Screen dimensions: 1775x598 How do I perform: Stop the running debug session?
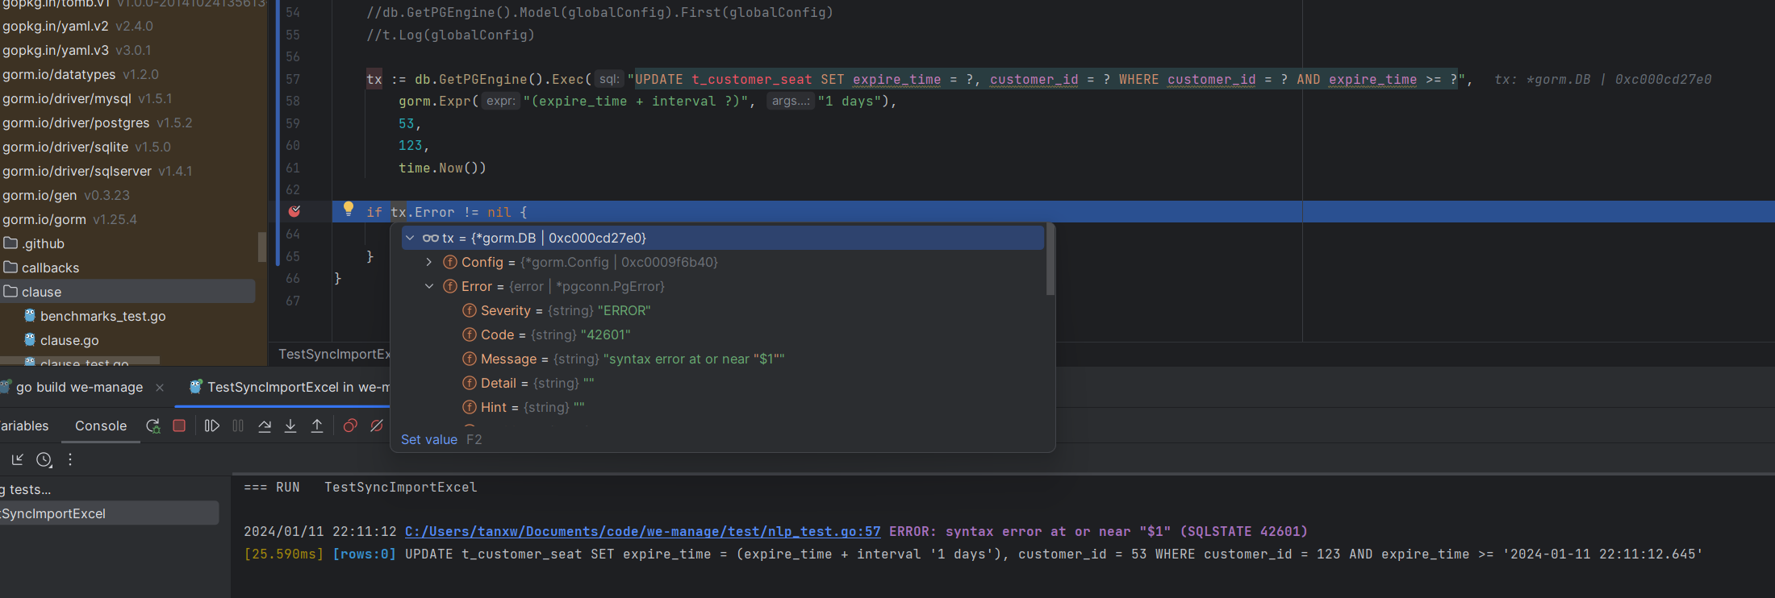point(179,426)
